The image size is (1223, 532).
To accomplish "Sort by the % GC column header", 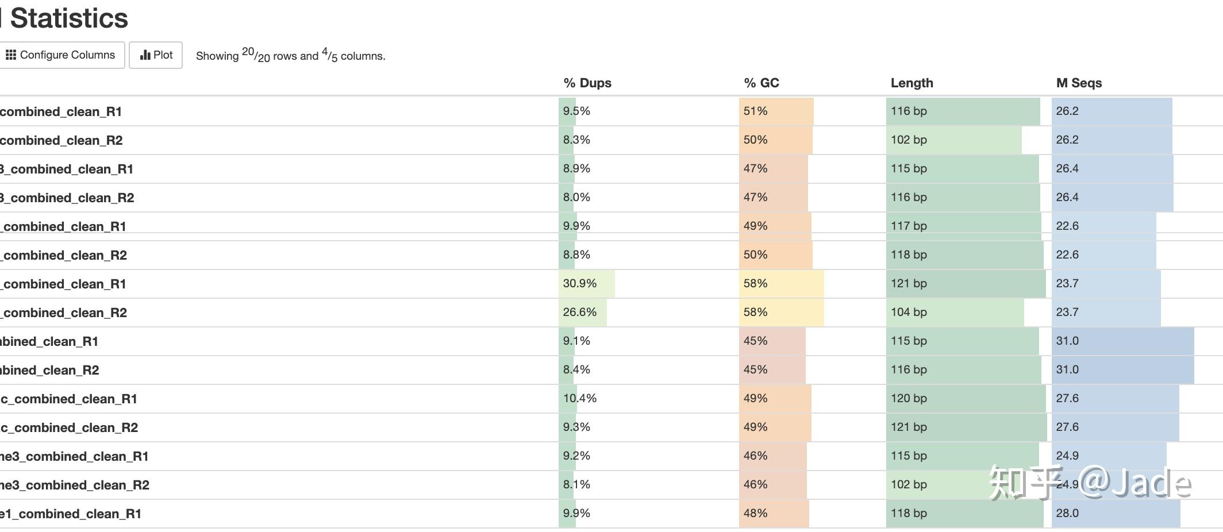I will pyautogui.click(x=761, y=83).
